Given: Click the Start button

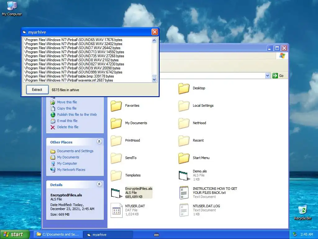Looking at the screenshot, I should [15, 234].
